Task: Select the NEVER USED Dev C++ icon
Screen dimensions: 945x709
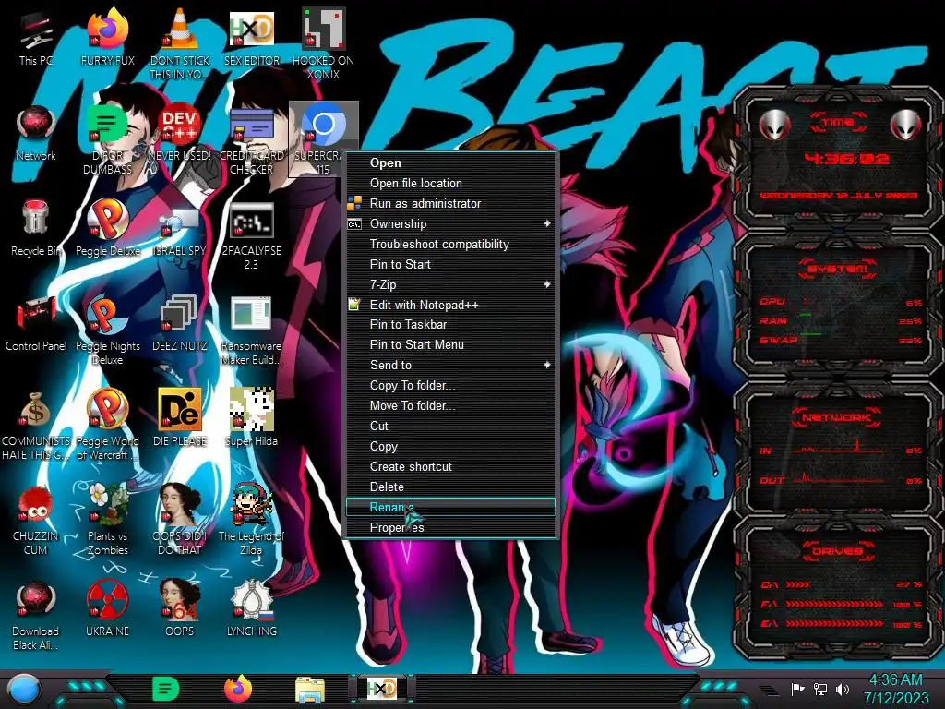Action: coord(180,133)
